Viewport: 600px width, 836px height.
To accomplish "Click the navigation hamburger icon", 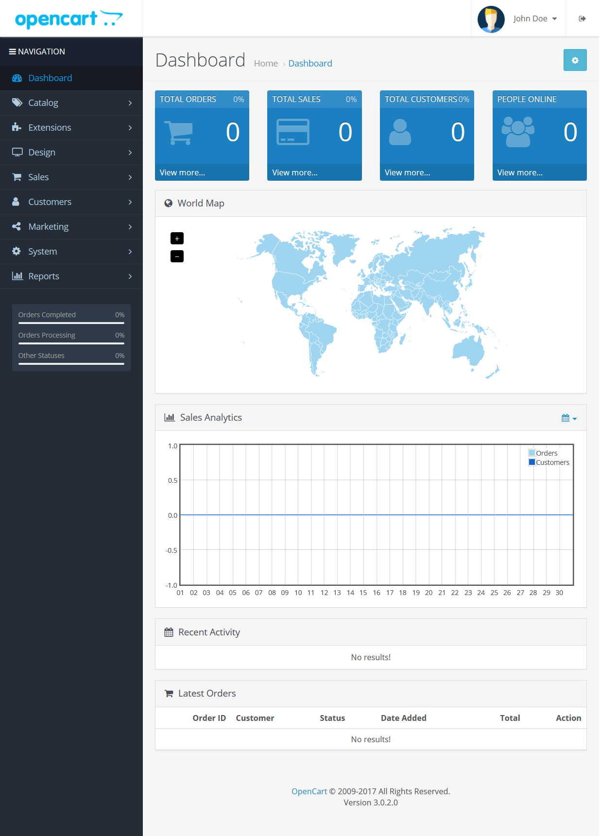I will [12, 51].
